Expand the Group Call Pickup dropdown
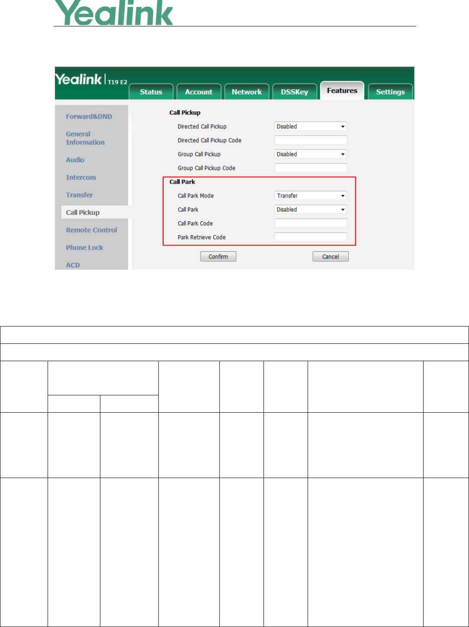The width and height of the screenshot is (469, 627). [x=311, y=154]
